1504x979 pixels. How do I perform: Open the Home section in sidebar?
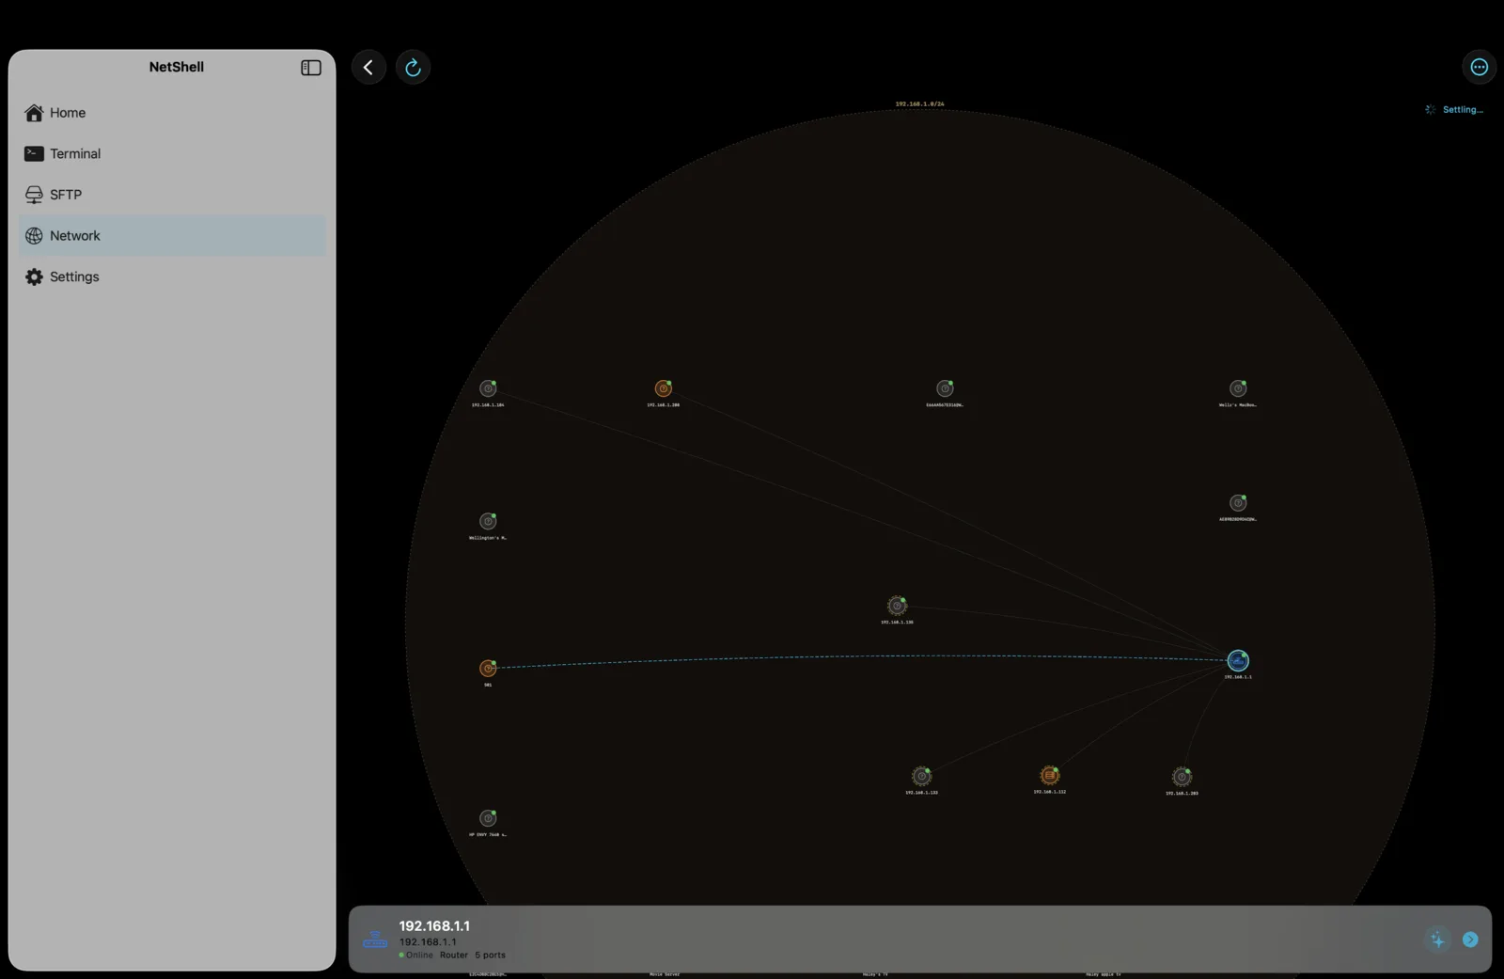coord(172,113)
